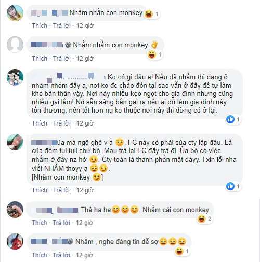The height and width of the screenshot is (262, 260).
Task: Like the first 'Nhầm nhằn con monkey' comment
Action: 40,26
